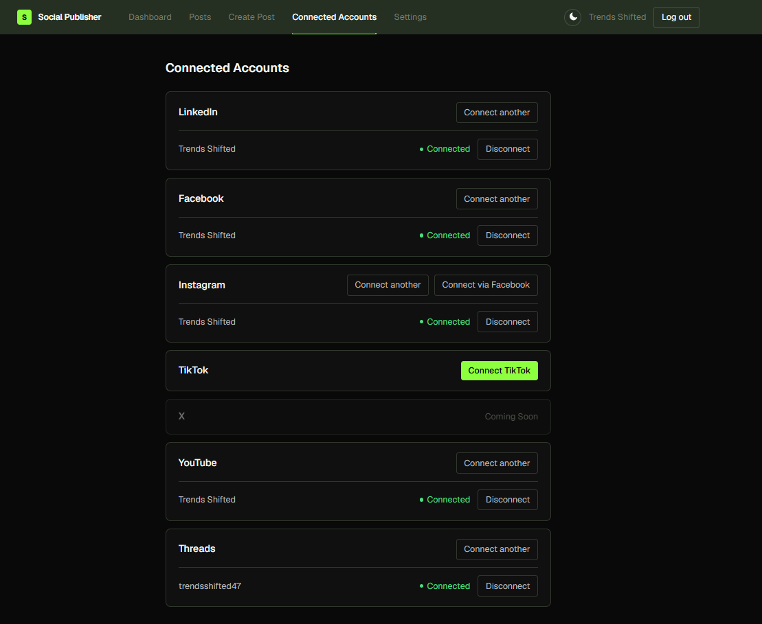
Task: Click the X platform card label
Action: pyautogui.click(x=181, y=416)
